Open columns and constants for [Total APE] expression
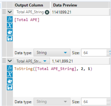 click(x=10, y=26)
